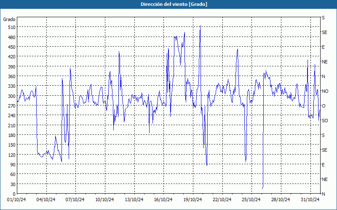The width and height of the screenshot is (337, 210).
Task: Click the 360 degree axis label
Action: (x=11, y=77)
